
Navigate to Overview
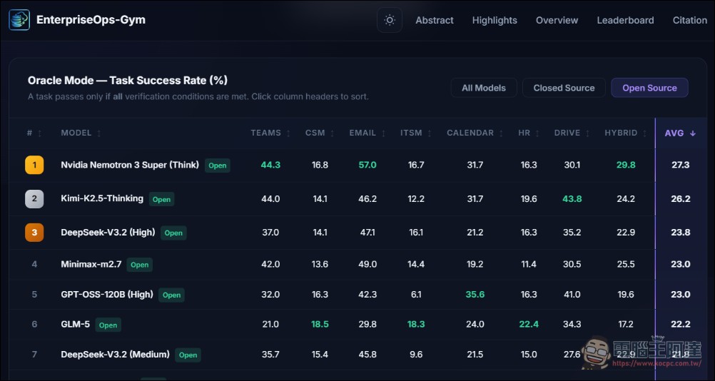557,21
